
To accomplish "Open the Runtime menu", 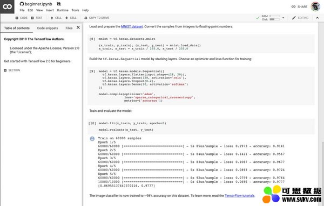I will [63, 10].
